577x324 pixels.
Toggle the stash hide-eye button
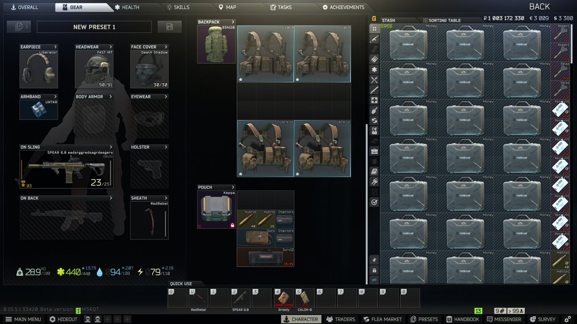(x=374, y=280)
